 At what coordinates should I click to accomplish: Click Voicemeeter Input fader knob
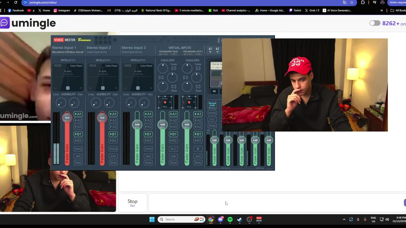coord(162,124)
